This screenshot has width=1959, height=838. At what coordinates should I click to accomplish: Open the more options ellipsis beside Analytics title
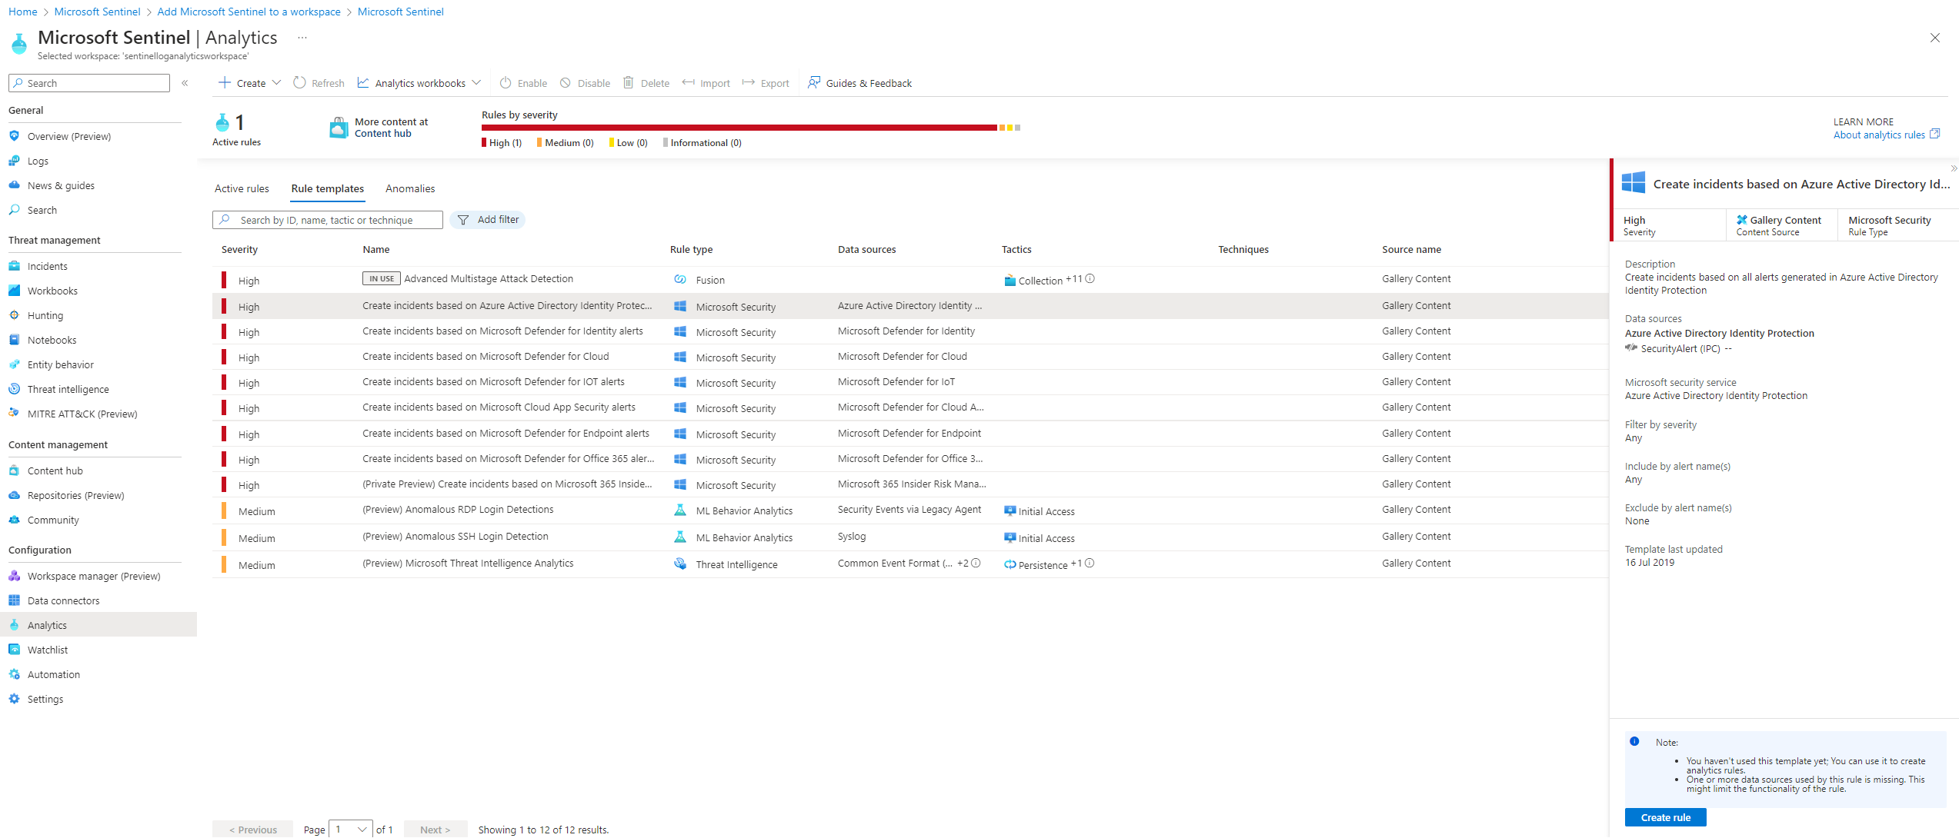(x=302, y=38)
